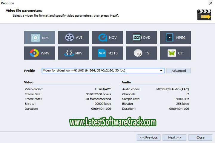
Task: Click the H.264/AVC video codec value
Action: (103, 89)
